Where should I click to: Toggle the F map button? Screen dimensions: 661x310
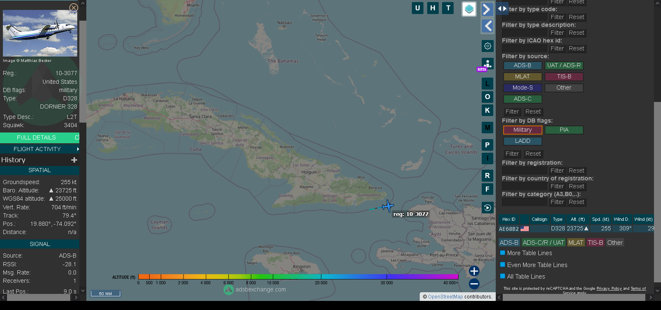click(x=487, y=189)
